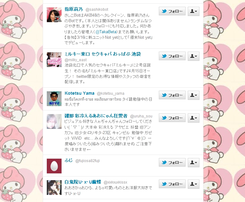Follow the @sashikobot account

tap(172, 11)
